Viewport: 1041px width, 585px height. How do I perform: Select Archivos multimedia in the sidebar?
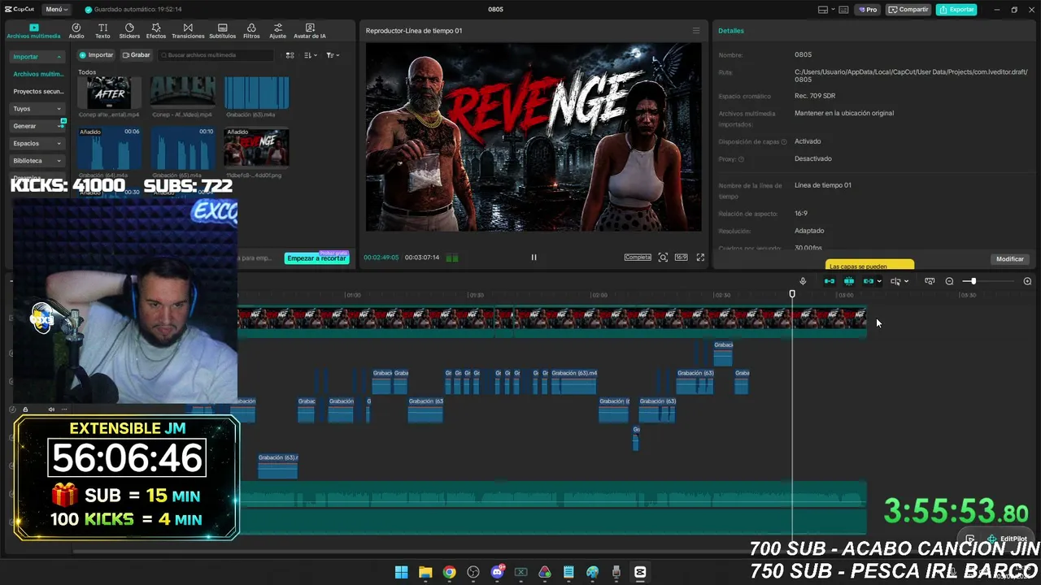pyautogui.click(x=38, y=74)
